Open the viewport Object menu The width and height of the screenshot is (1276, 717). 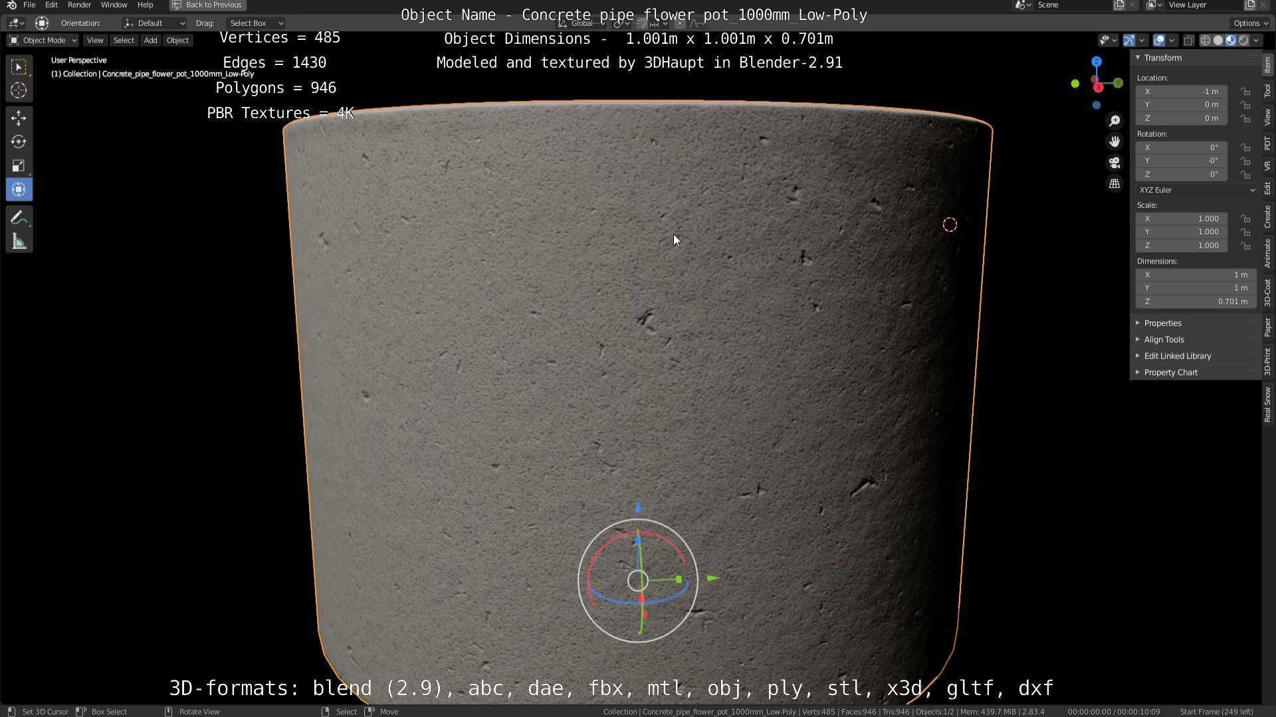[x=177, y=40]
